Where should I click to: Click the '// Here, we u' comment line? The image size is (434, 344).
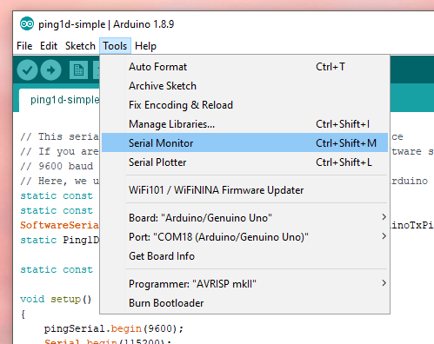point(59,181)
